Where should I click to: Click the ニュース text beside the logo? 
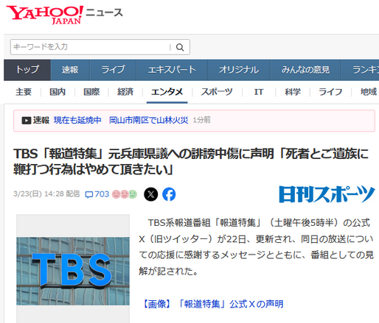pyautogui.click(x=104, y=13)
